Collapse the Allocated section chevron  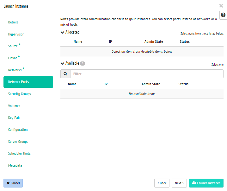tap(62, 32)
